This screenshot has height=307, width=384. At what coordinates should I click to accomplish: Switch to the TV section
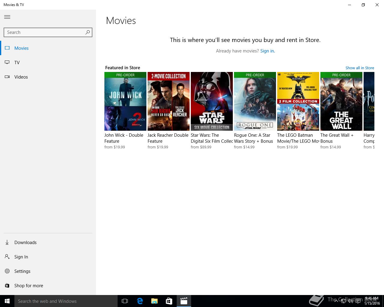48,62
